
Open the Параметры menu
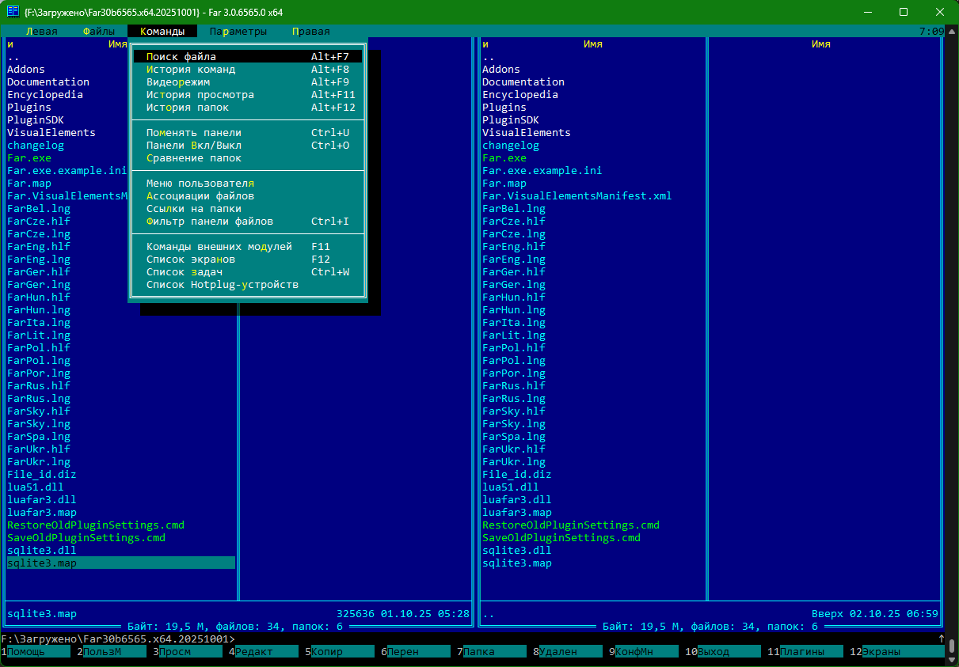pyautogui.click(x=238, y=32)
